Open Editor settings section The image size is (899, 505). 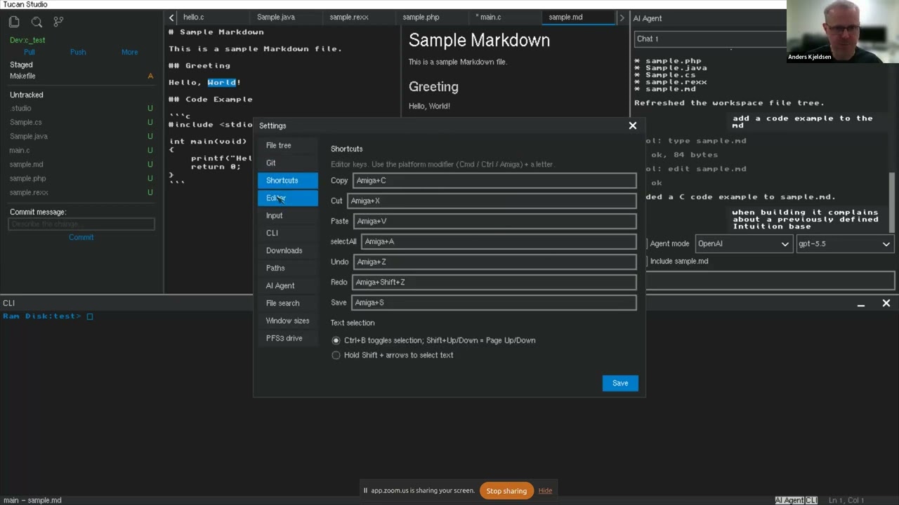pyautogui.click(x=287, y=198)
